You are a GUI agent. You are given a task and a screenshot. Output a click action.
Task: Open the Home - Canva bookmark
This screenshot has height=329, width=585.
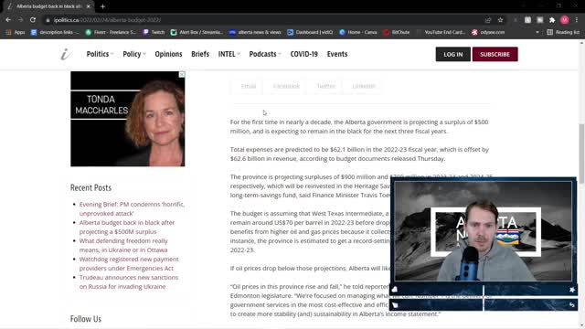click(x=358, y=33)
